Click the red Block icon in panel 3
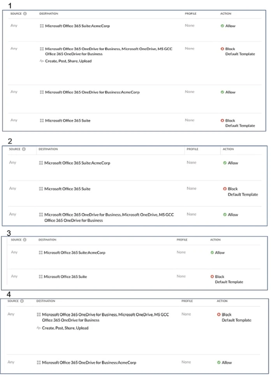The width and height of the screenshot is (271, 377). pos(212,277)
